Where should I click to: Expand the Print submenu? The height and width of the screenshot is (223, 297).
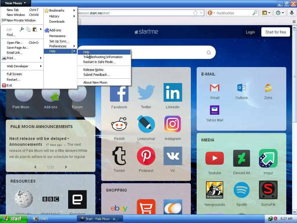[x=22, y=58]
